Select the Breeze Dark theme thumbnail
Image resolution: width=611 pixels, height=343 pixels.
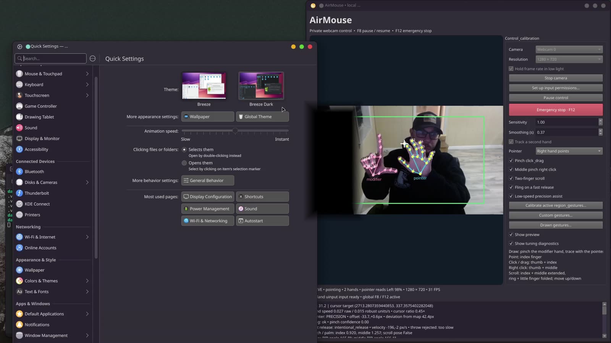coord(261,86)
